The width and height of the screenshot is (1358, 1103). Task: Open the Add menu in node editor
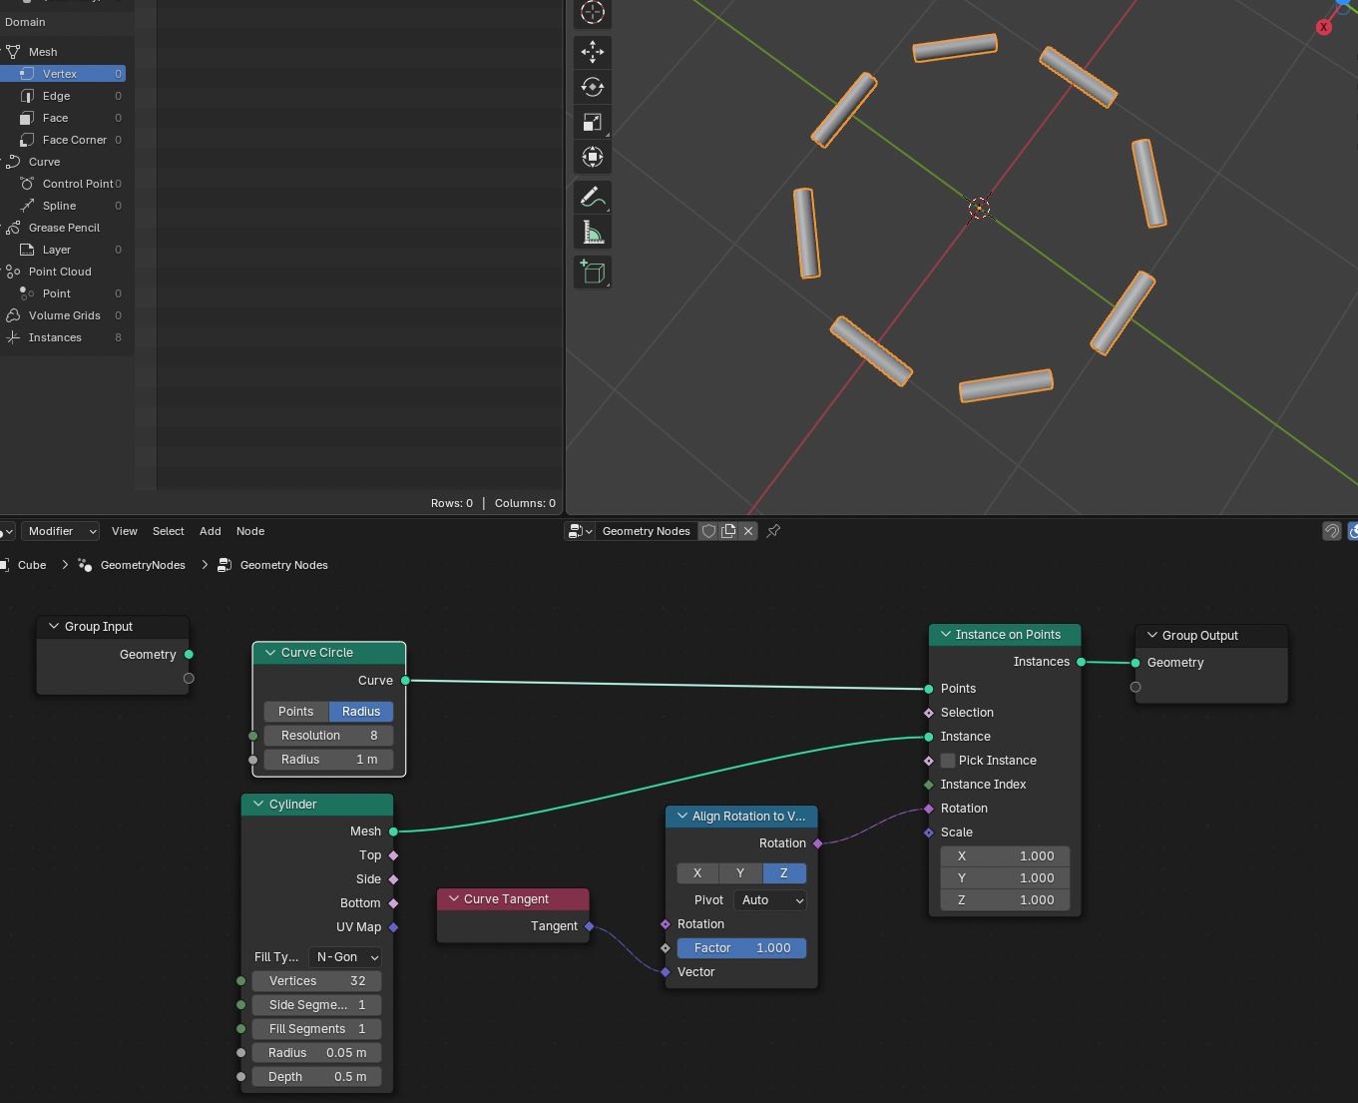click(211, 531)
